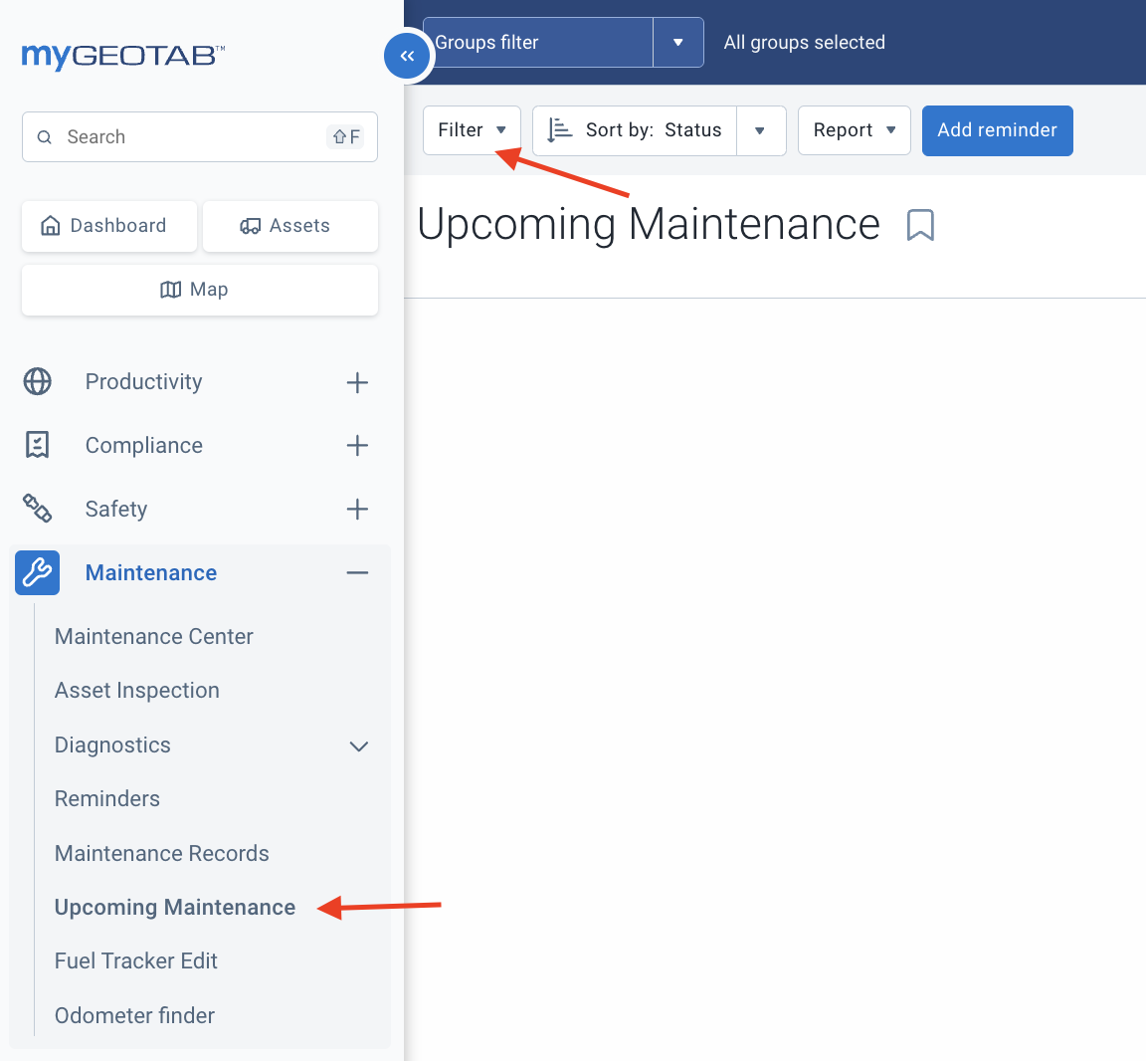The height and width of the screenshot is (1061, 1146).
Task: Open the Filter dropdown
Action: click(x=472, y=130)
